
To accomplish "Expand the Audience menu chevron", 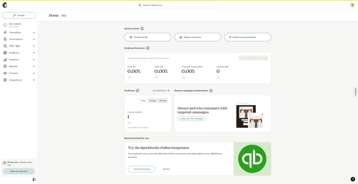I will pos(34,53).
